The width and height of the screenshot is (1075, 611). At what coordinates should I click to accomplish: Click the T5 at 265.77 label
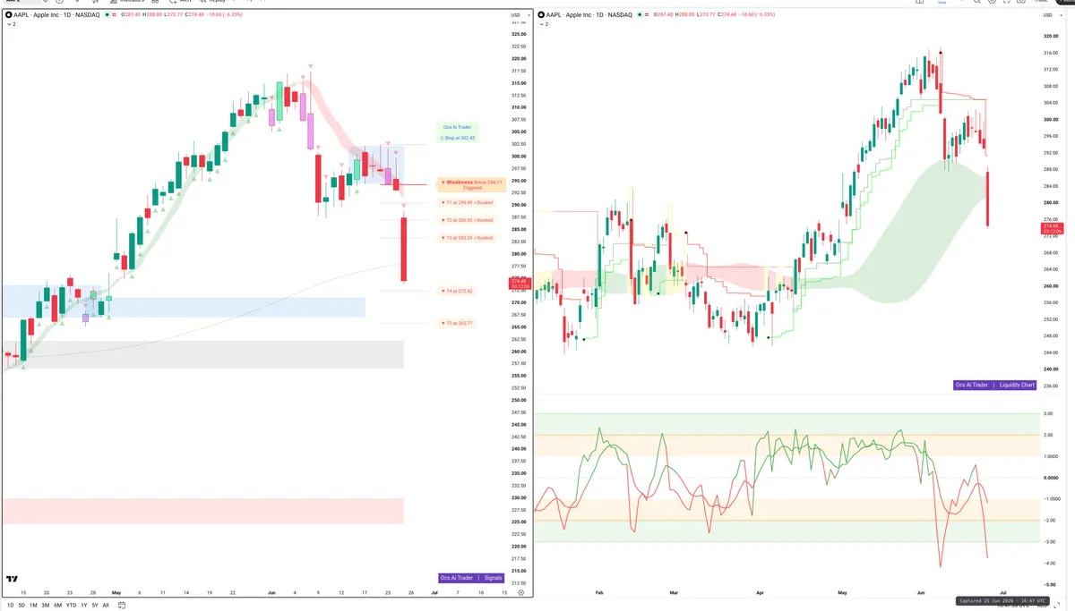458,323
